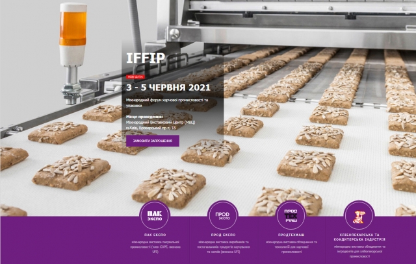Click the red НОВІ ДАТИ badge
Image resolution: width=416 pixels, height=264 pixels.
(x=135, y=77)
